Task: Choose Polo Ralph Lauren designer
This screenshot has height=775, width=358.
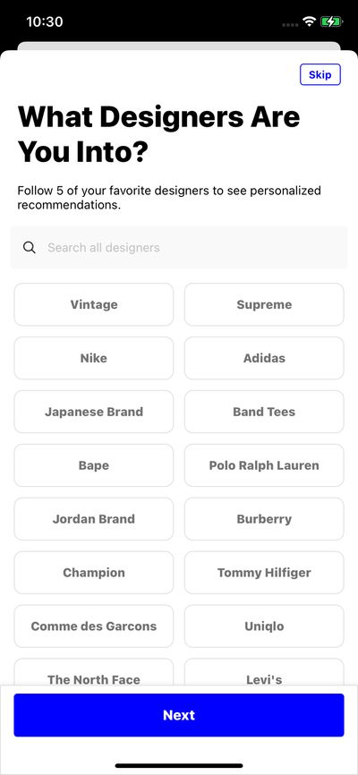Action: 264,465
